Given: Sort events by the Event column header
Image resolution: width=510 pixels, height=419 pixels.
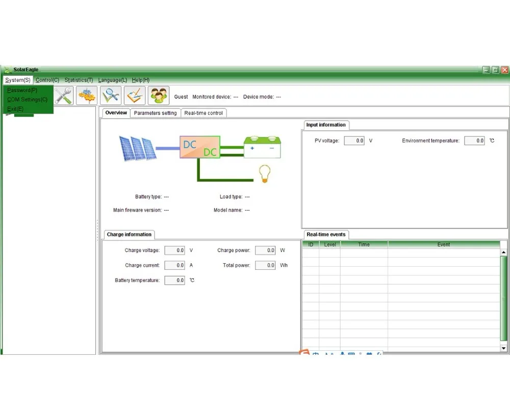Looking at the screenshot, I should 444,244.
